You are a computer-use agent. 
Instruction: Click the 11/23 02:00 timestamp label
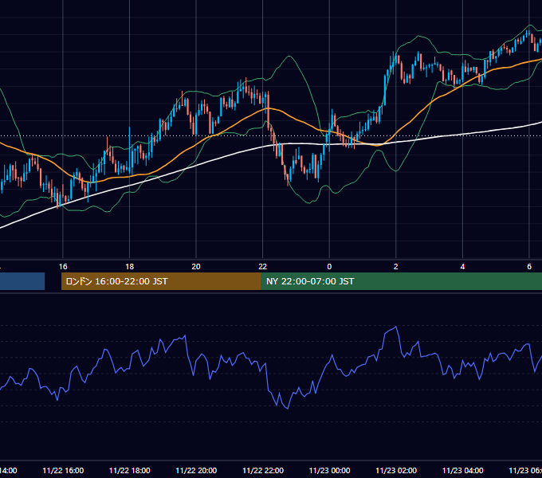[x=396, y=470]
